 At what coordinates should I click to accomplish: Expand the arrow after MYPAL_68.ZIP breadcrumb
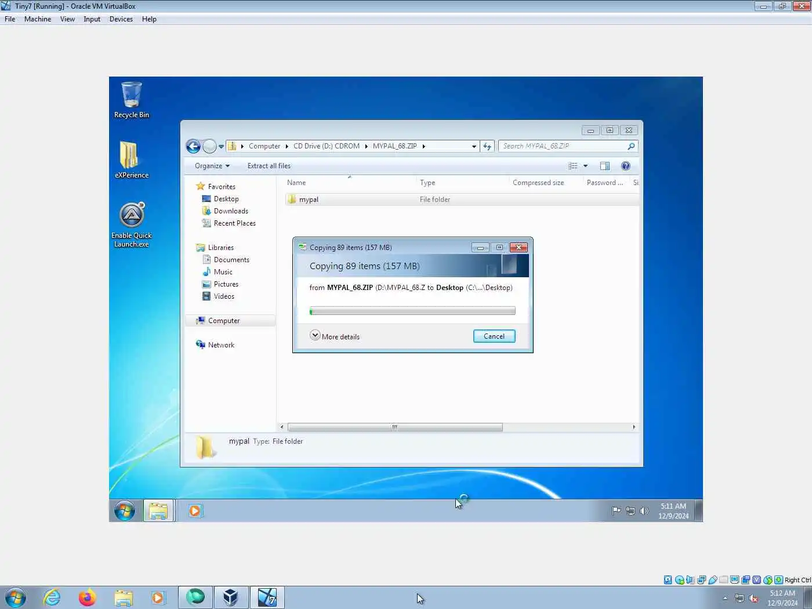coord(423,146)
